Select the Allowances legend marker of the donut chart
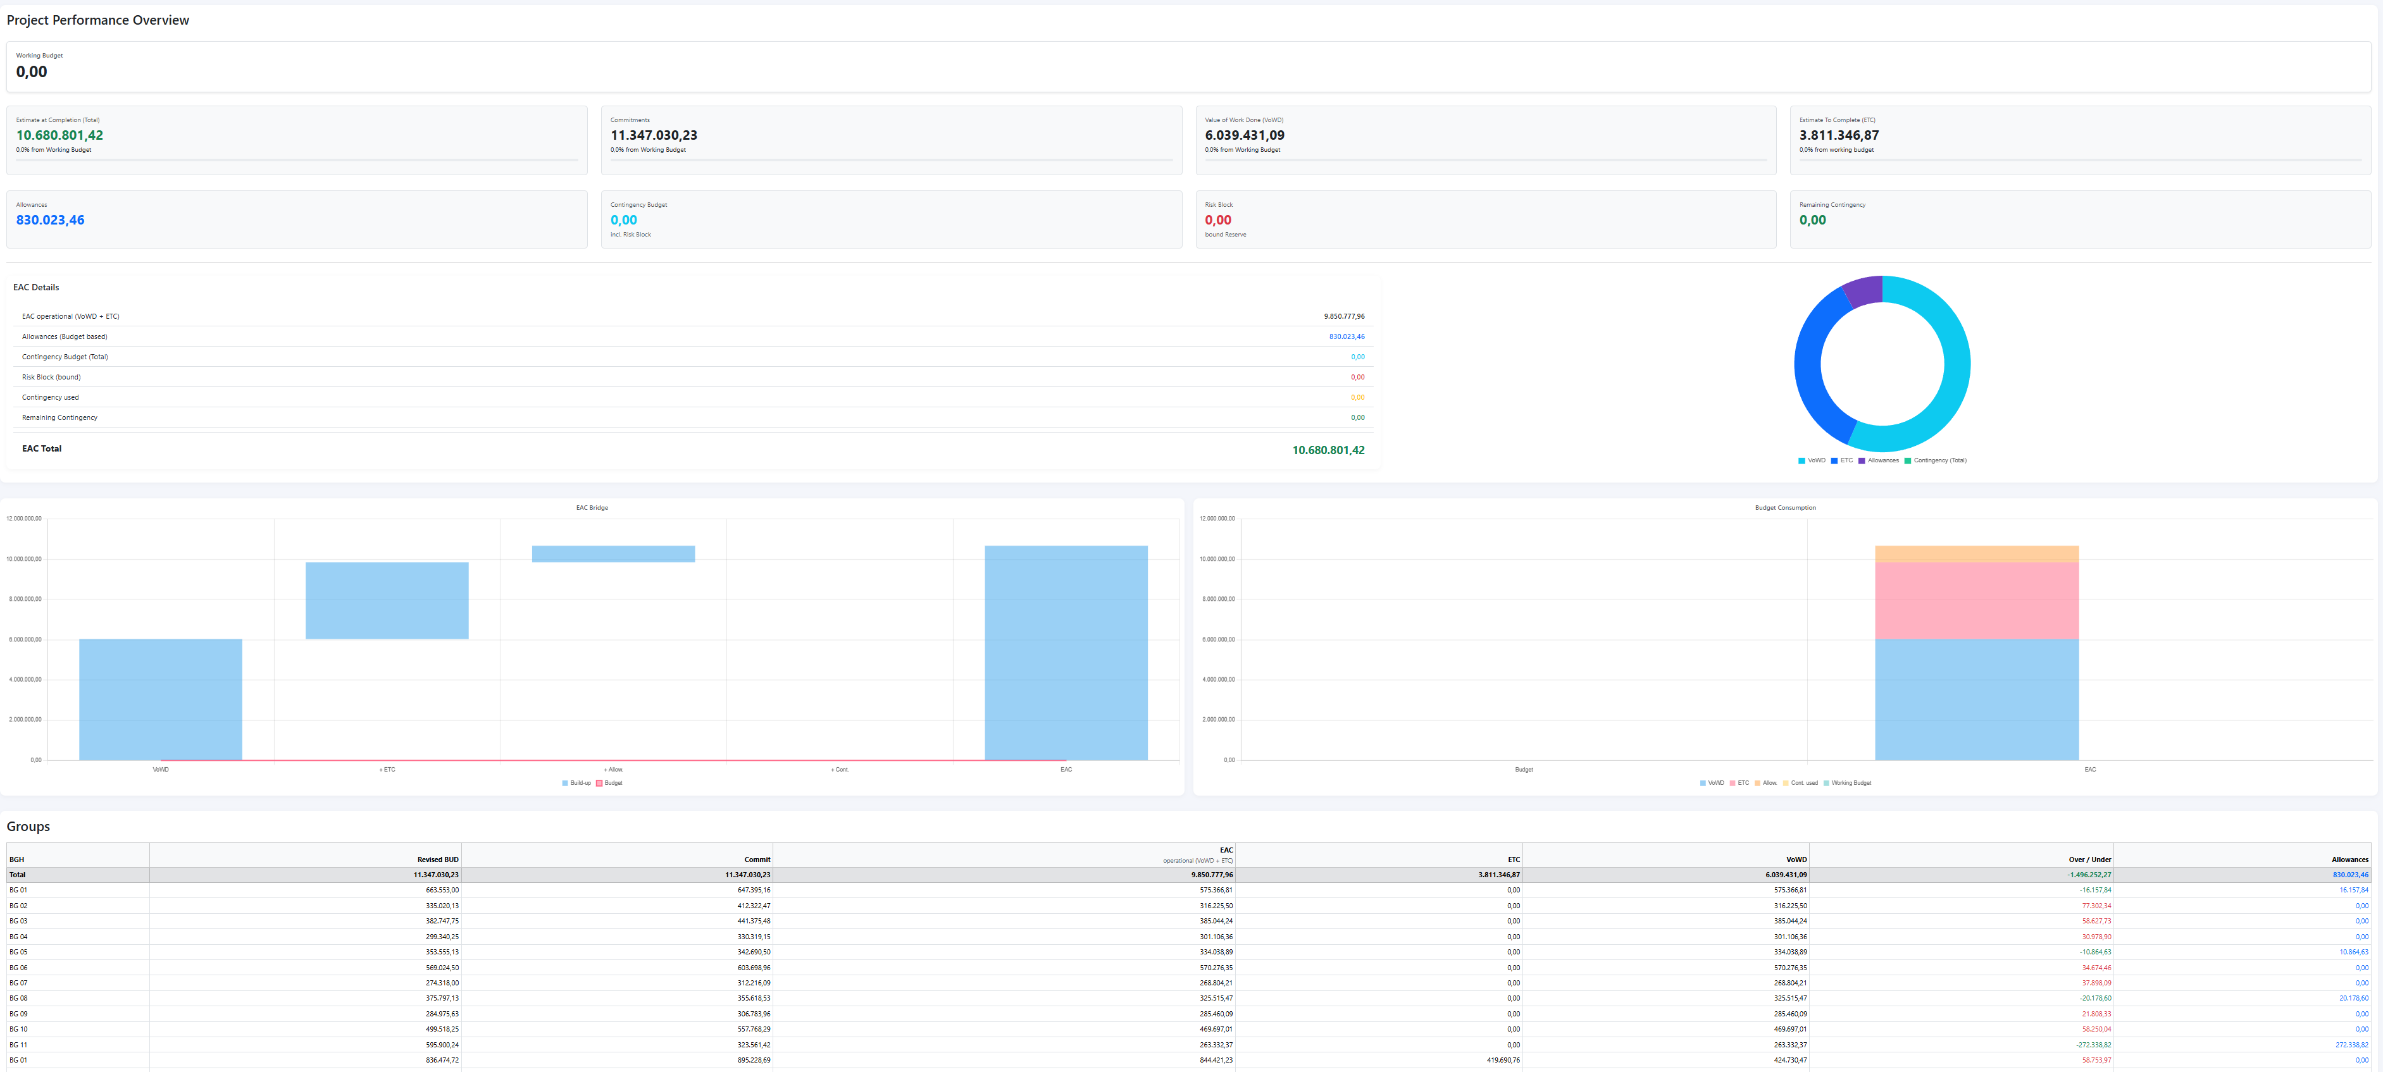Screen dimensions: 2383x1072 pyautogui.click(x=1862, y=460)
